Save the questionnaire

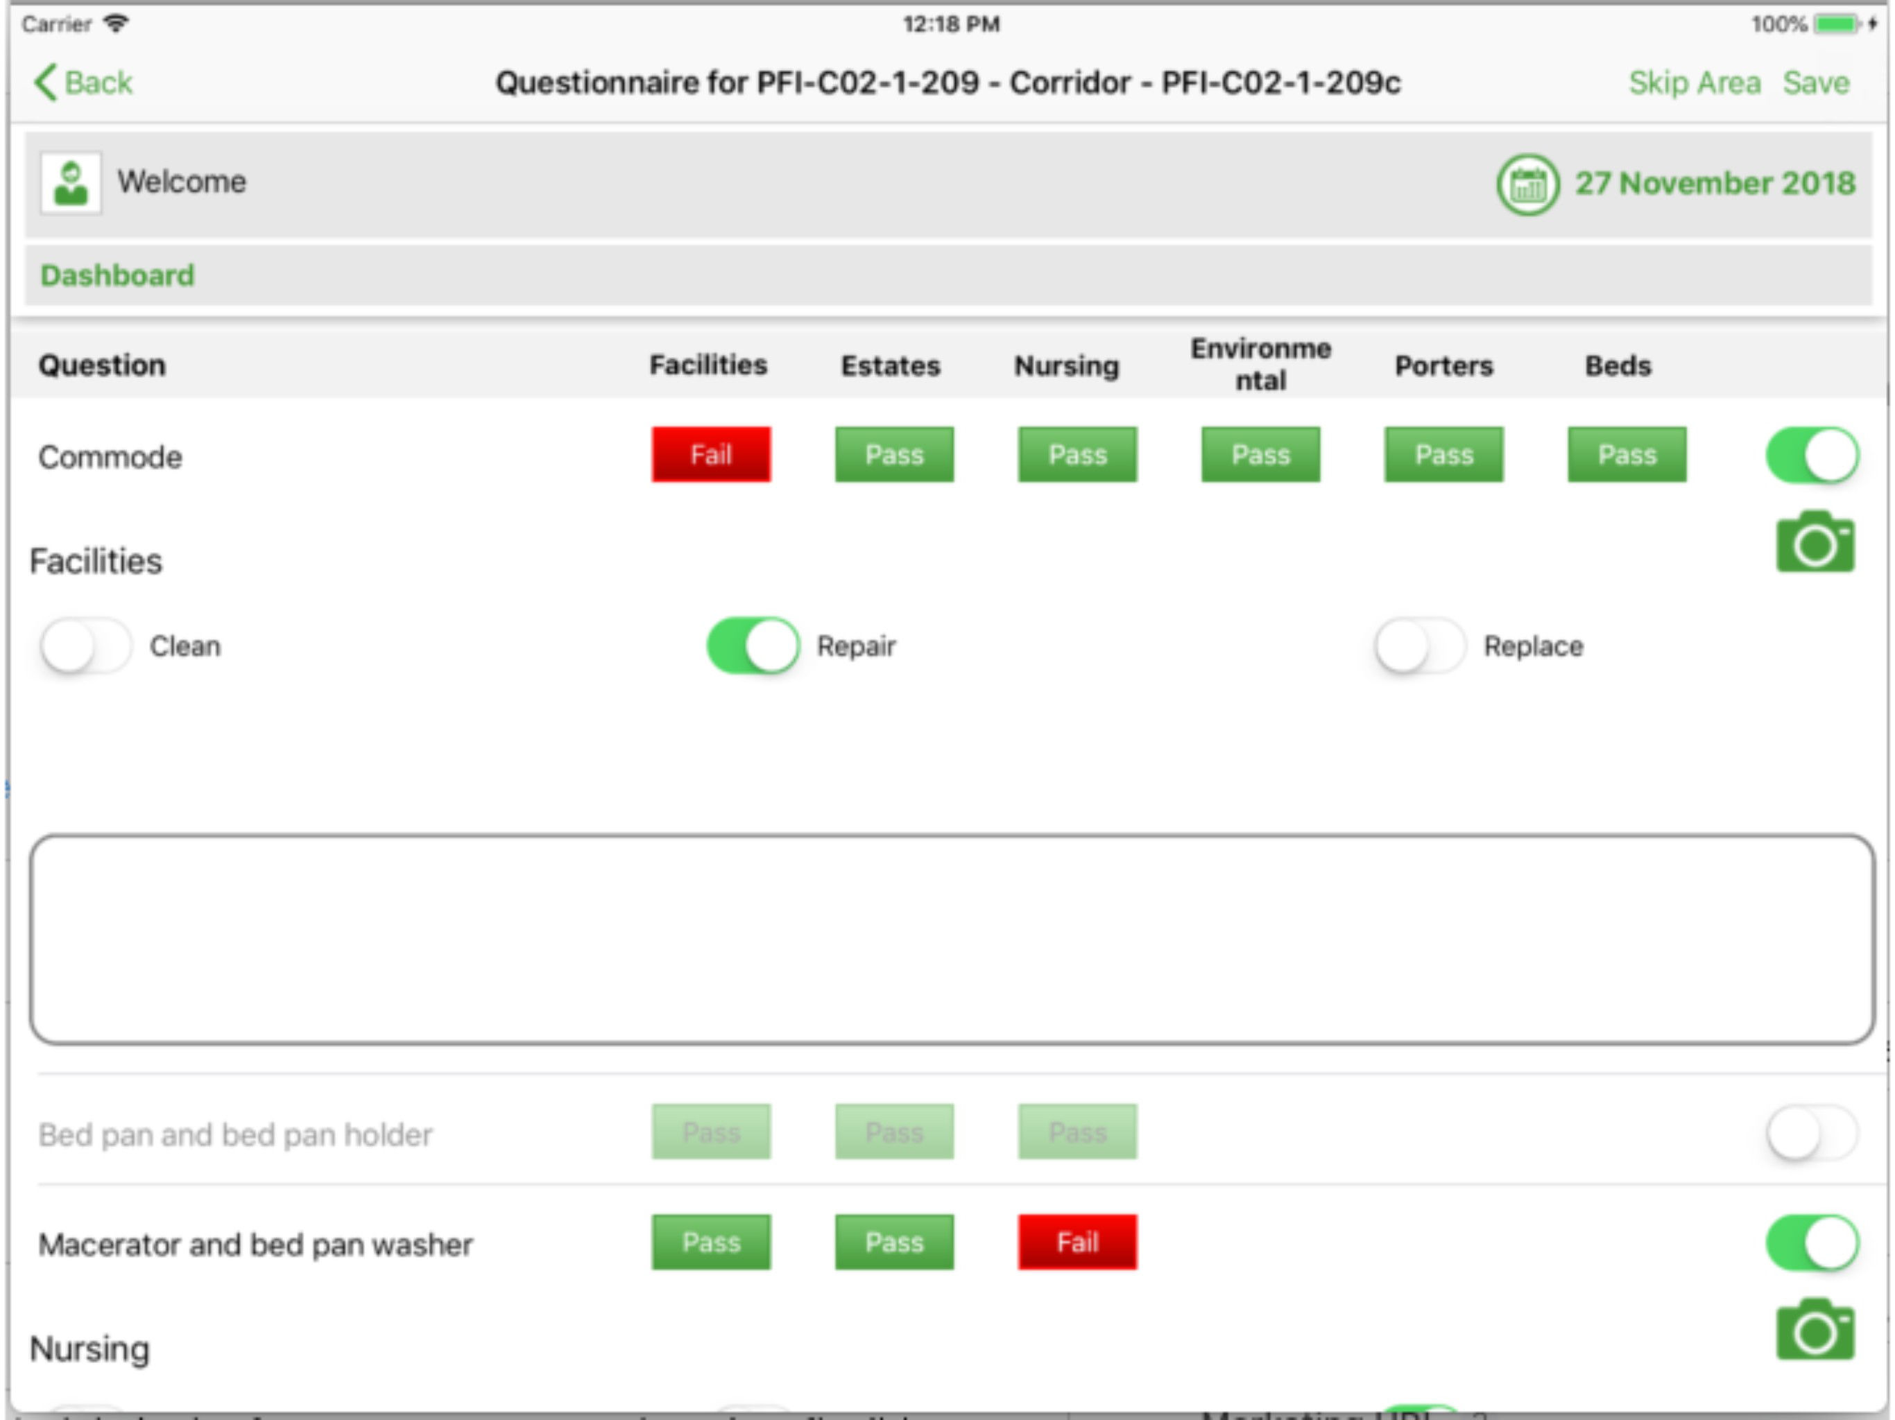click(x=1816, y=83)
